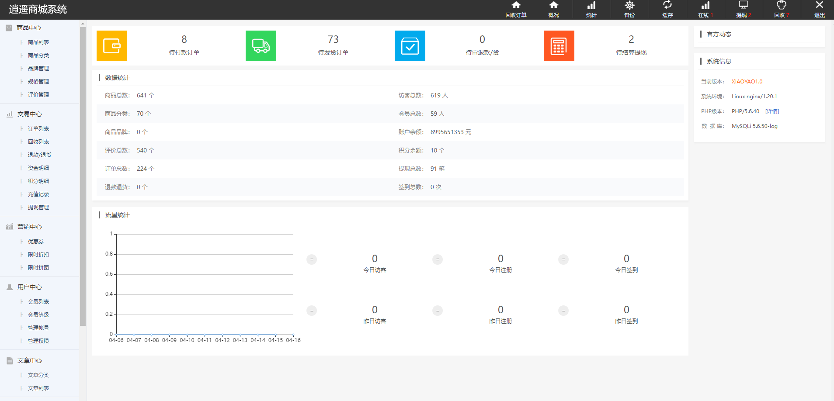This screenshot has width=834, height=401.
Task: Click the [详情] link beside PHP version
Action: [772, 111]
